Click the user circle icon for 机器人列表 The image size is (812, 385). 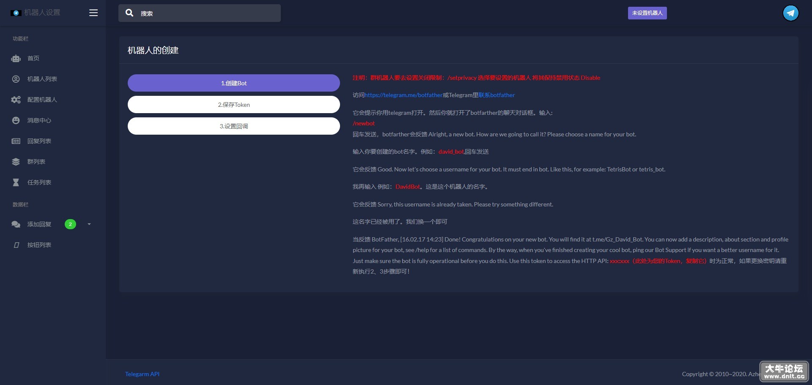[x=16, y=79]
